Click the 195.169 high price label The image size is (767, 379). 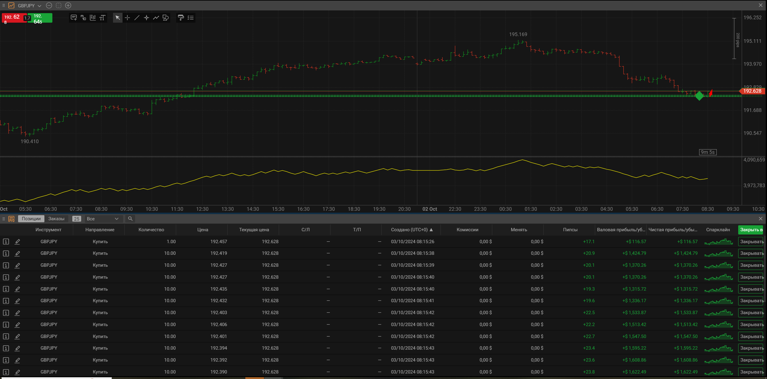pos(518,34)
